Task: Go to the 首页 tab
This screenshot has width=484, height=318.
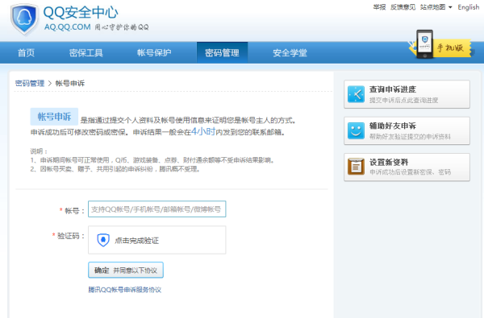Action: click(x=27, y=52)
